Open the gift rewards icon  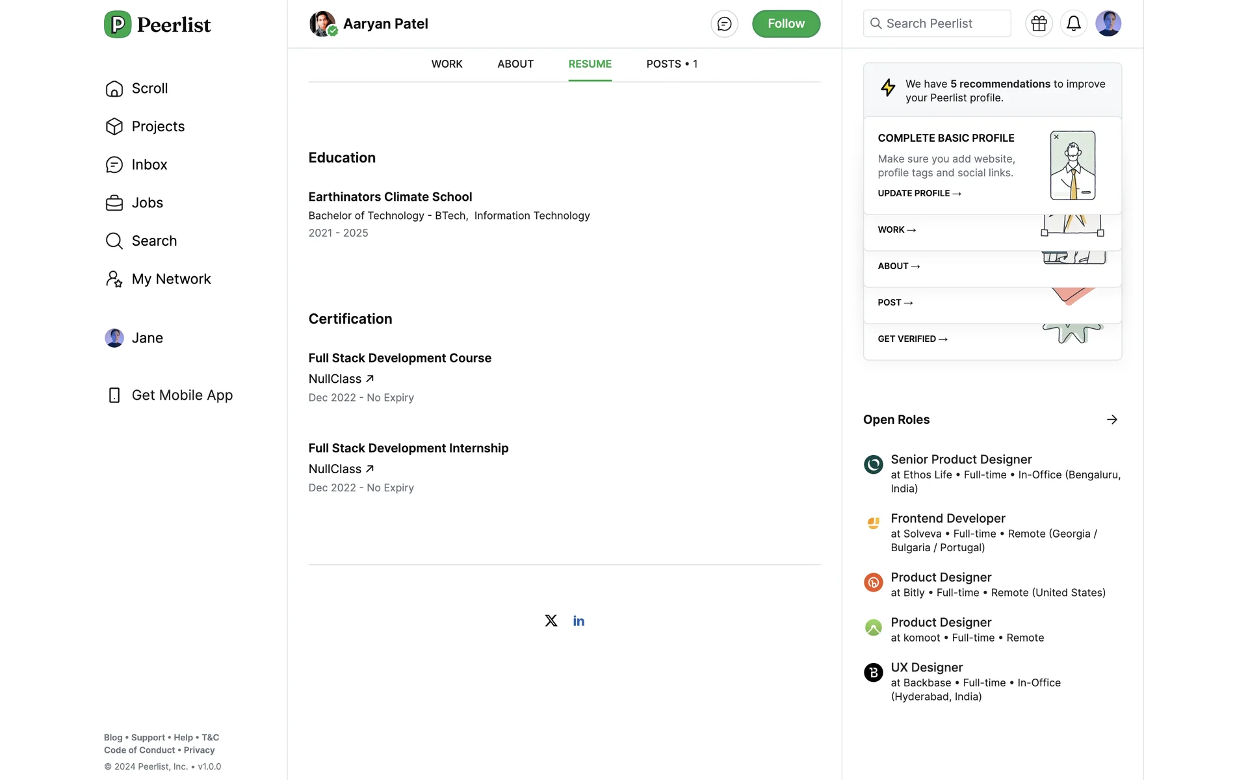pyautogui.click(x=1039, y=23)
